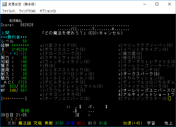
Task: Open the オプション(O) menu
Action: 48,11
